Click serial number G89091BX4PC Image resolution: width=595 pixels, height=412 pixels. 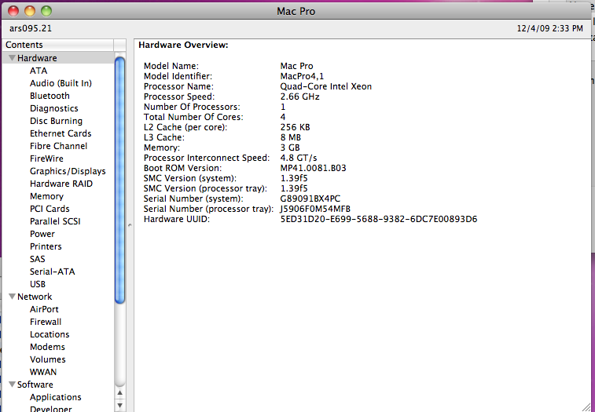[x=310, y=199]
